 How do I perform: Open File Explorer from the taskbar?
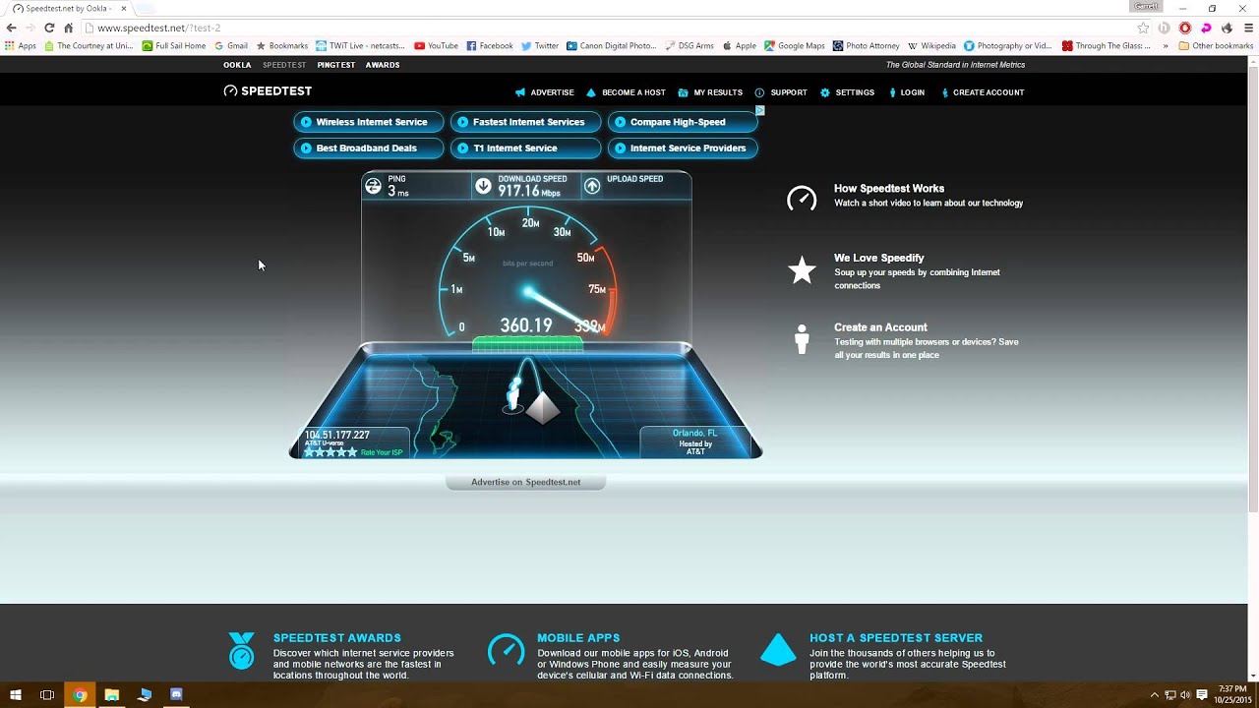click(112, 695)
